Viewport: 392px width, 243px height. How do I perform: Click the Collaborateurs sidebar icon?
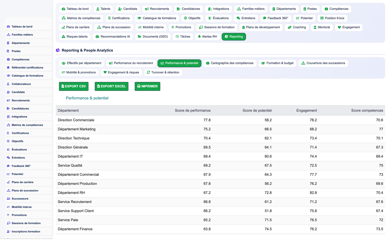pyautogui.click(x=8, y=84)
